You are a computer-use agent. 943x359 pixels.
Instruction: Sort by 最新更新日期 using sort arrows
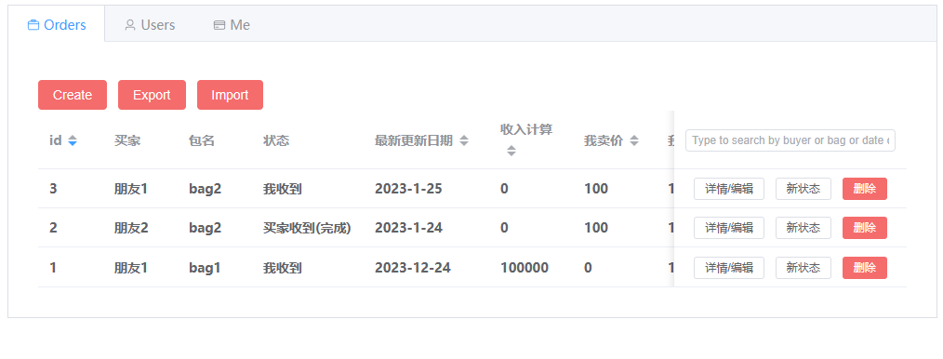coord(464,140)
